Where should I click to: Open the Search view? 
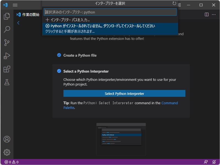(x=7, y=29)
